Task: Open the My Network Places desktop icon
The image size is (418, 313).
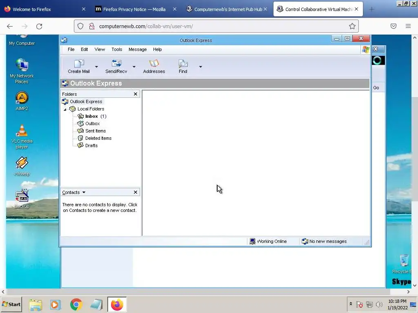Action: click(x=22, y=71)
